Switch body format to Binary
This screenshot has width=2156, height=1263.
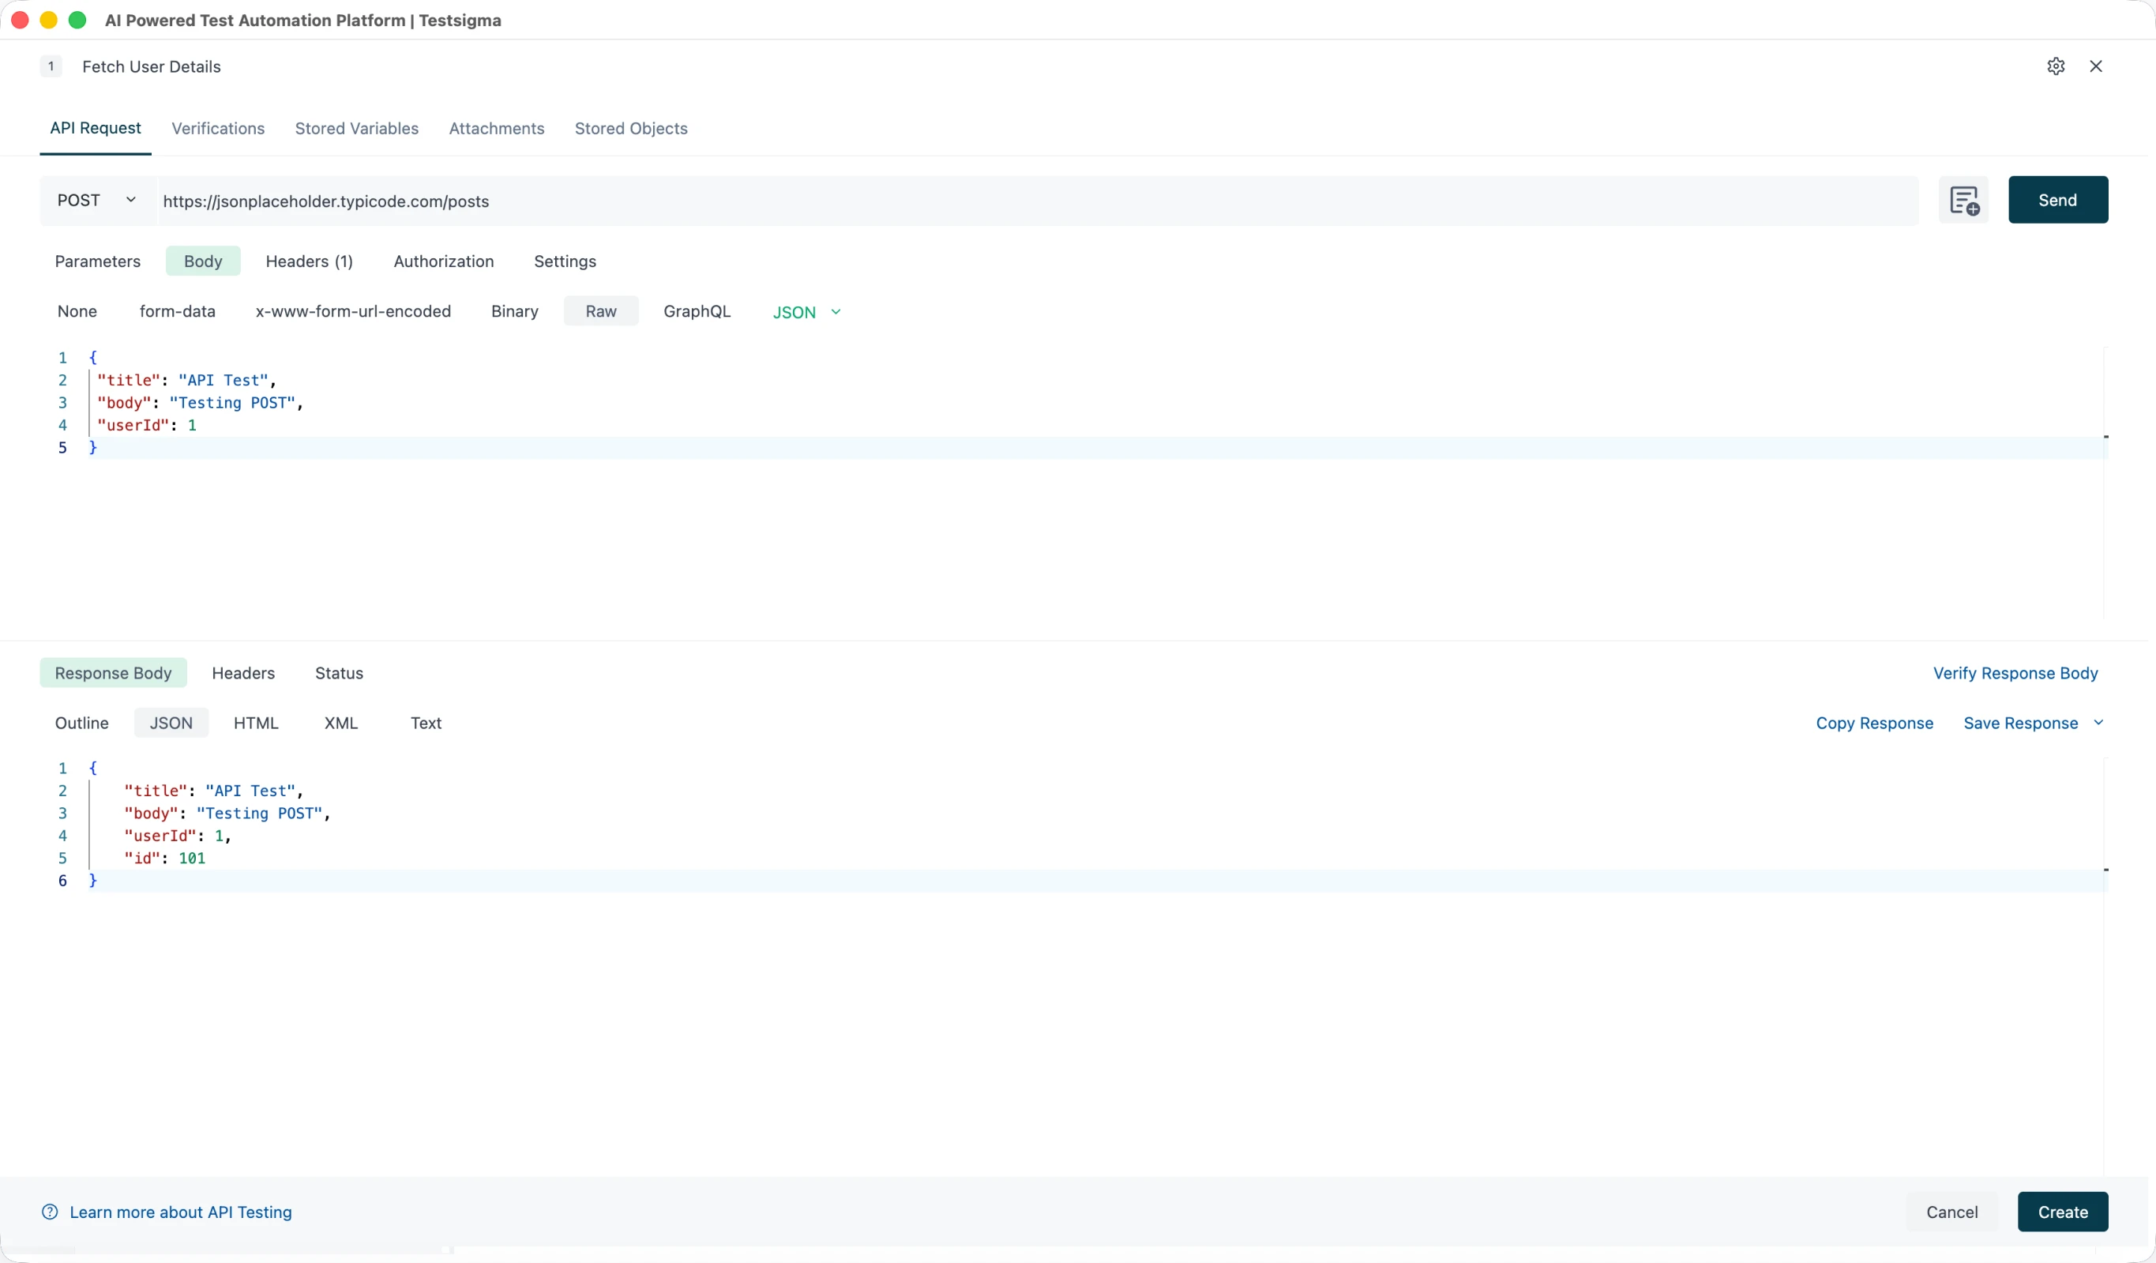click(514, 310)
